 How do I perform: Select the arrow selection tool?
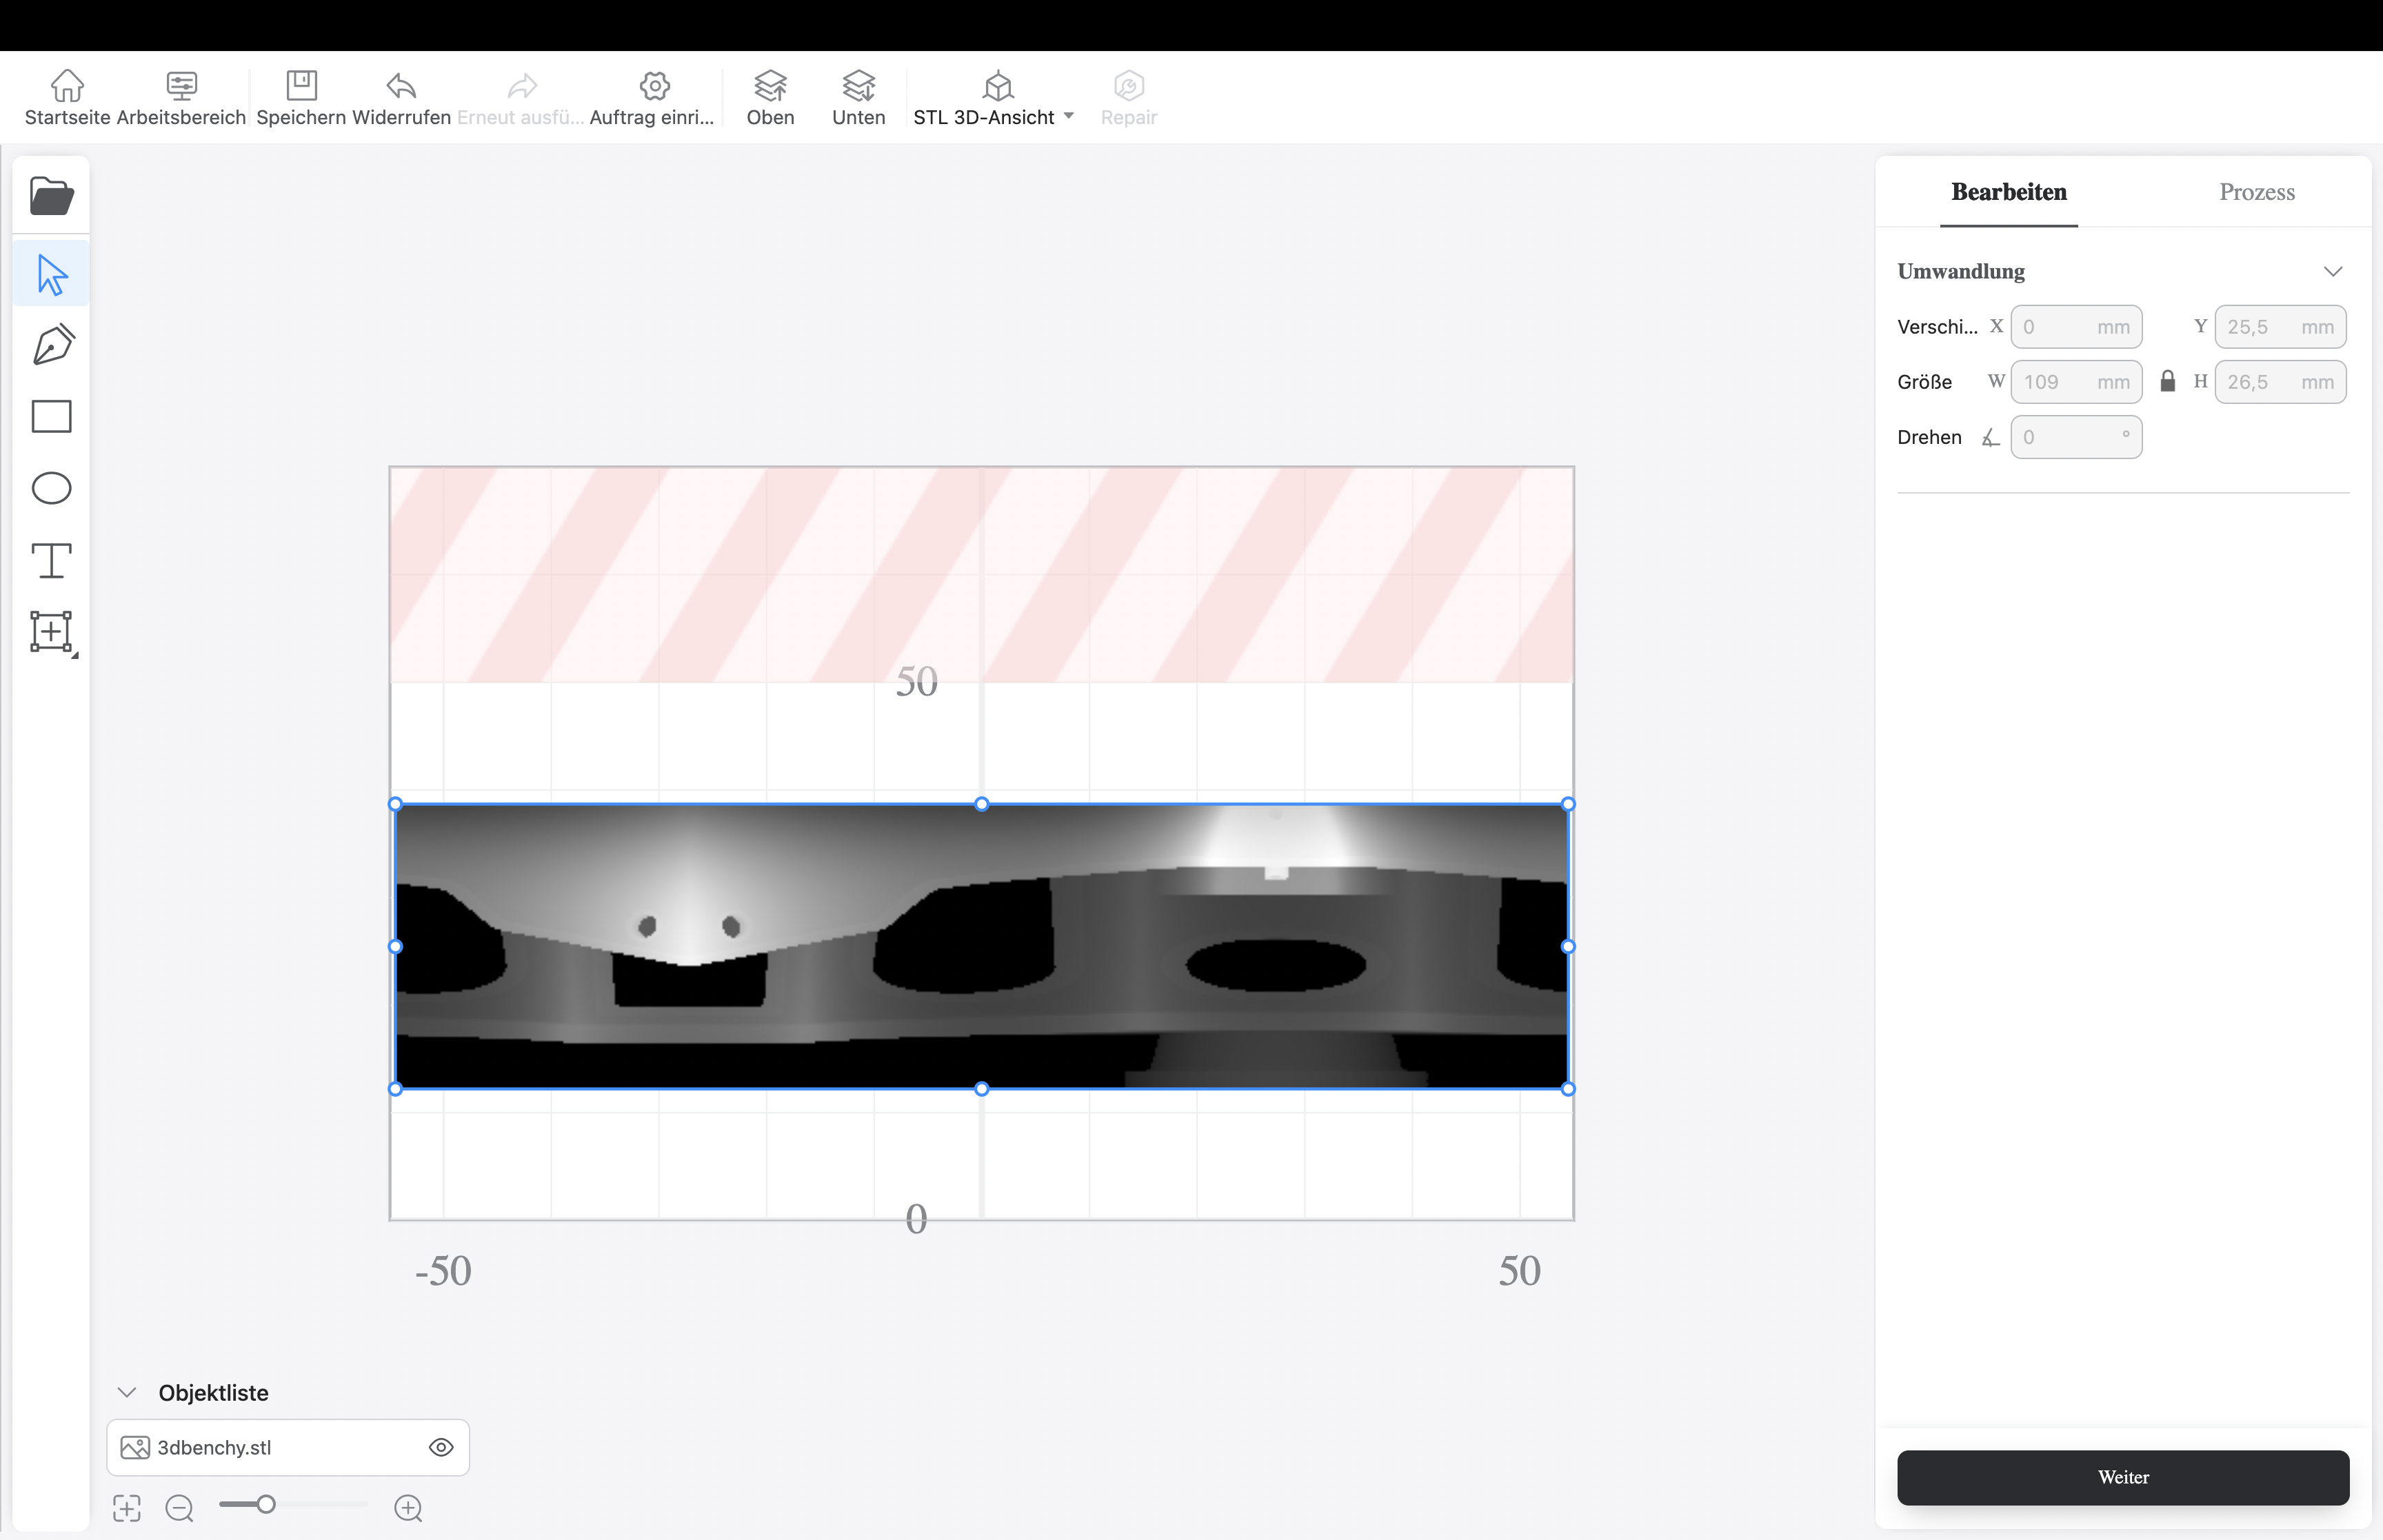pyautogui.click(x=51, y=274)
